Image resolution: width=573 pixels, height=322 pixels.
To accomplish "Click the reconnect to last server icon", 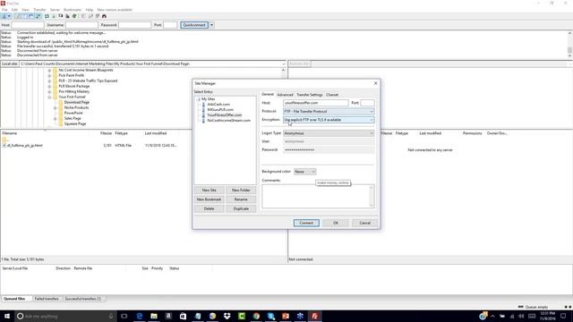I will (74, 16).
